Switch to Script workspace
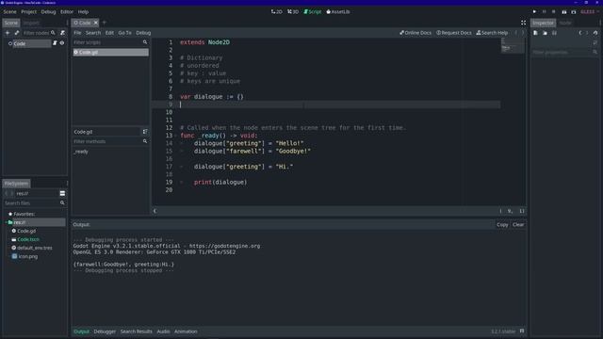 [313, 12]
